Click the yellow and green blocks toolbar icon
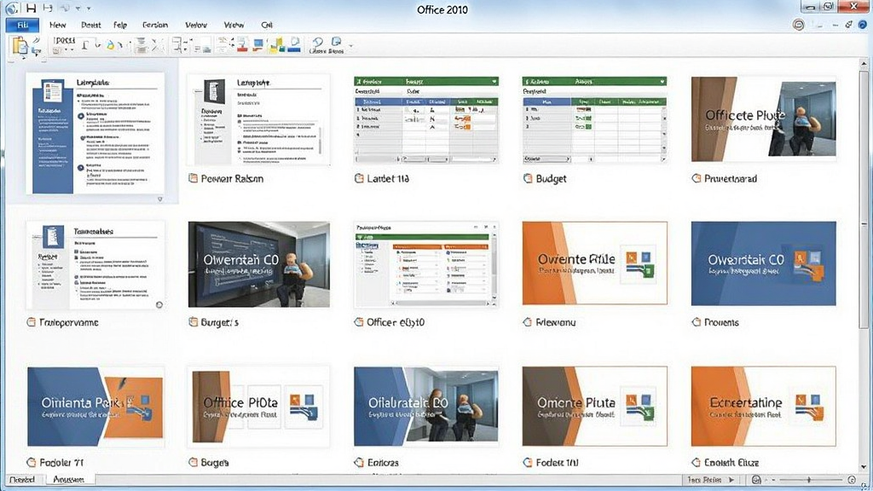The height and width of the screenshot is (491, 873). [276, 45]
